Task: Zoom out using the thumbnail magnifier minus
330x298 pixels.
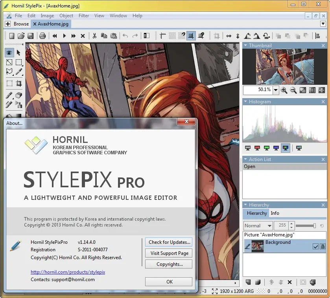Action: [x=293, y=90]
